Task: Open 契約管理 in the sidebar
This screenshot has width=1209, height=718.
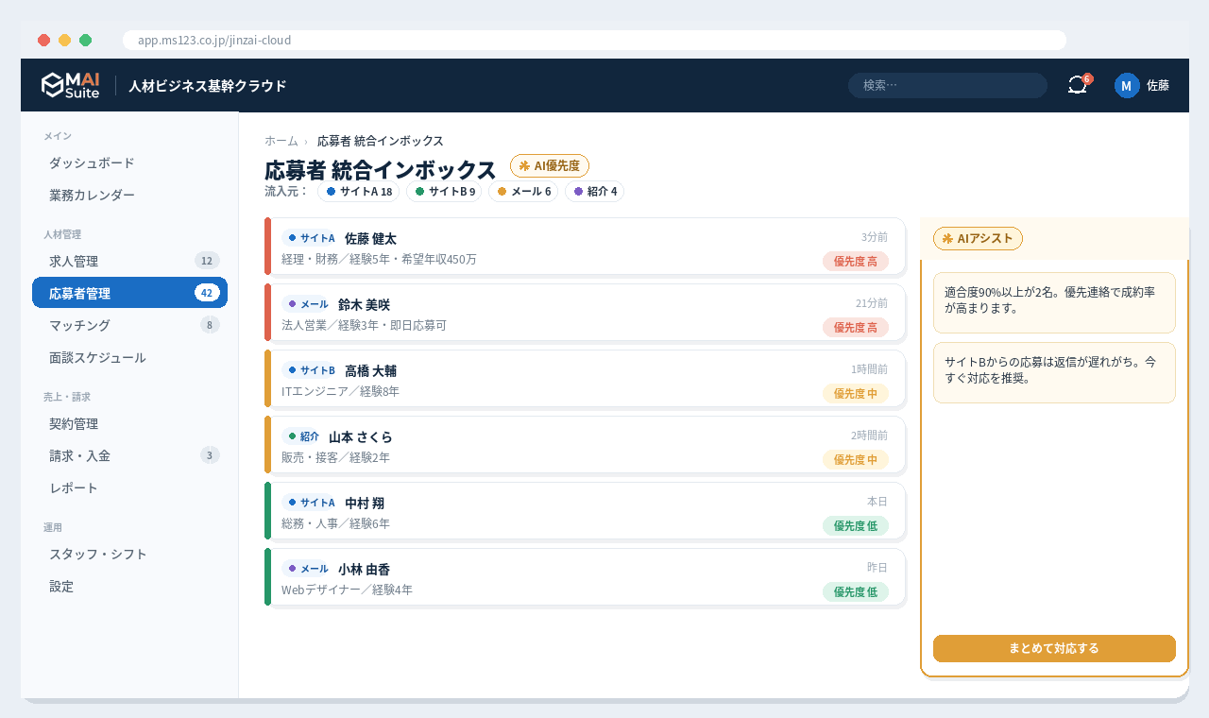Action: click(129, 423)
